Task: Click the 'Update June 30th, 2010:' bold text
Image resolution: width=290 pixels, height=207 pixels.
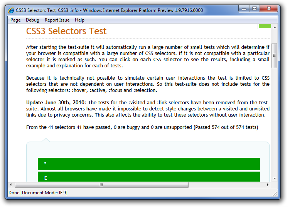Action: point(56,102)
